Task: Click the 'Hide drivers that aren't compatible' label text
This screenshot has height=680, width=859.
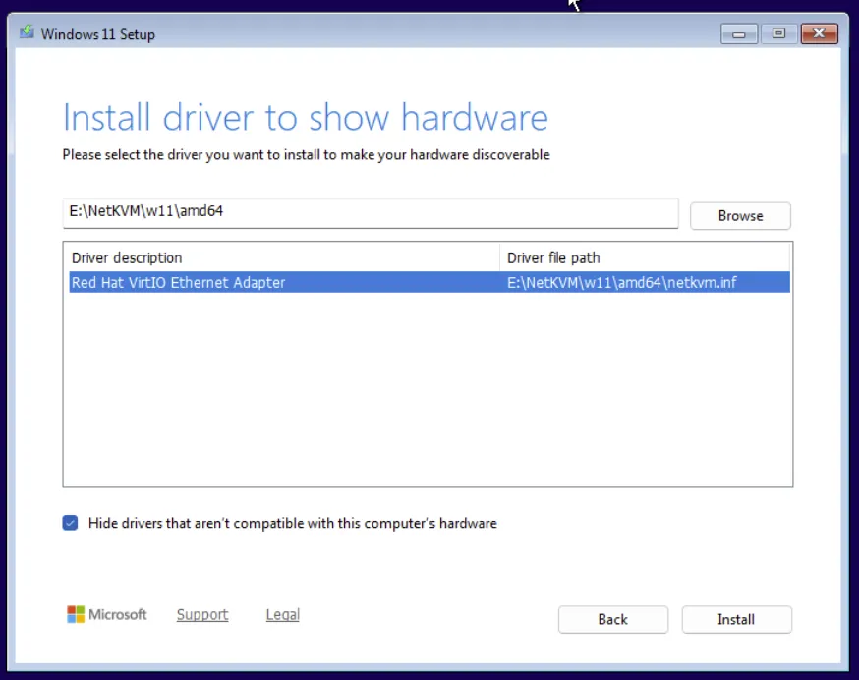Action: (293, 524)
